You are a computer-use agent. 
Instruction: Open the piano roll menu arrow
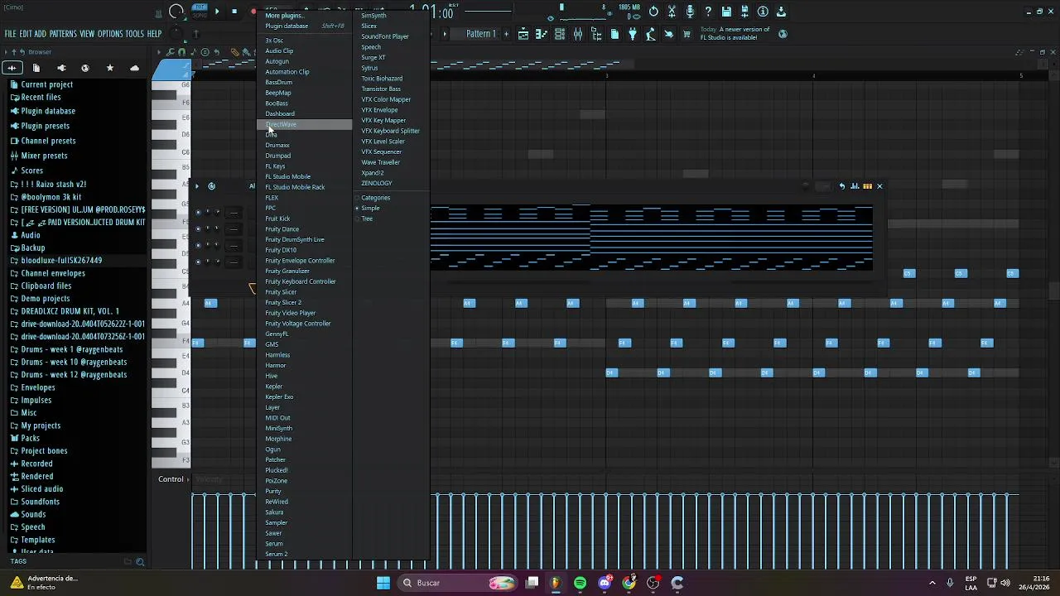tap(159, 52)
